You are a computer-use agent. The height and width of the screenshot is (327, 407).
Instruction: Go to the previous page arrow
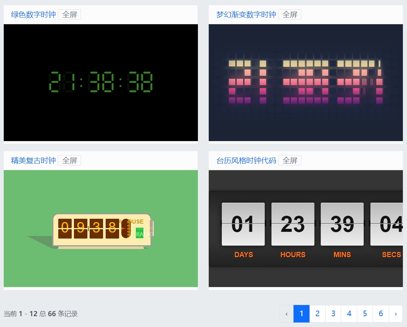point(286,314)
